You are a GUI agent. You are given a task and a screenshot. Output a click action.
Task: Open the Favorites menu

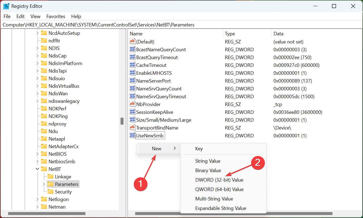tap(56, 16)
